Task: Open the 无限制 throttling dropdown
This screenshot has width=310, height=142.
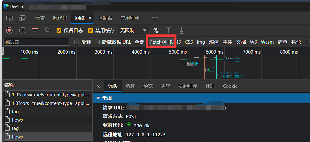Action: tap(133, 31)
